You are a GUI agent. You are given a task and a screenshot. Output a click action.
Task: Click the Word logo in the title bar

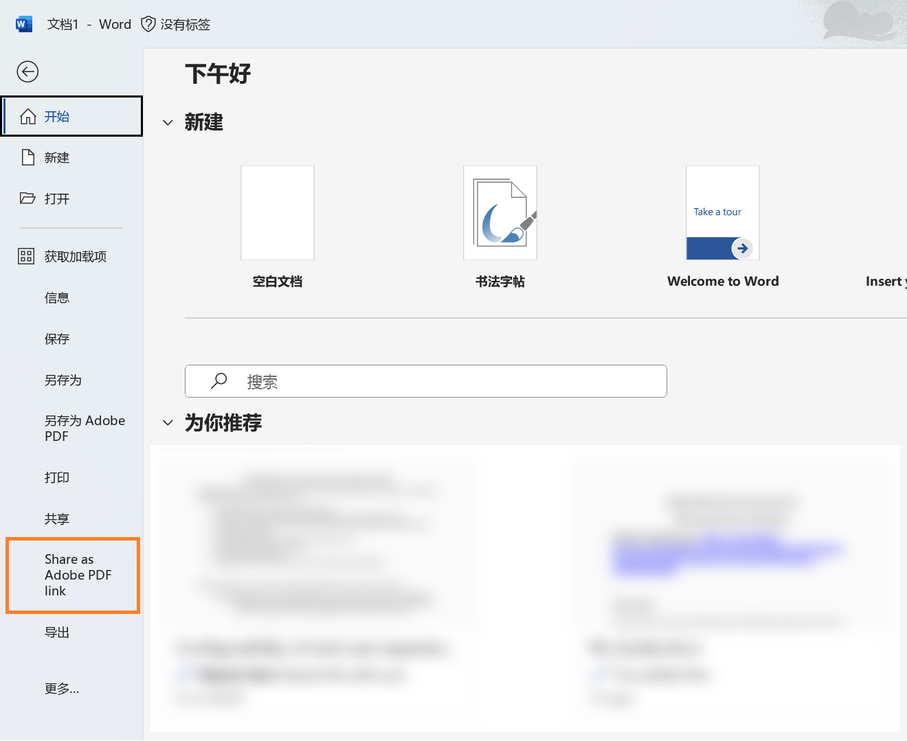(23, 23)
